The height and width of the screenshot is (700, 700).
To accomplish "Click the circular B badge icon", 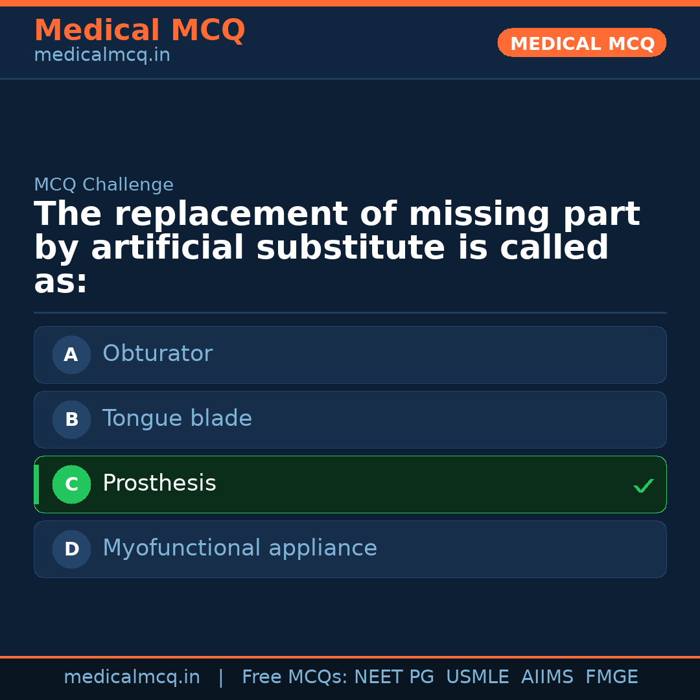I will pyautogui.click(x=71, y=419).
